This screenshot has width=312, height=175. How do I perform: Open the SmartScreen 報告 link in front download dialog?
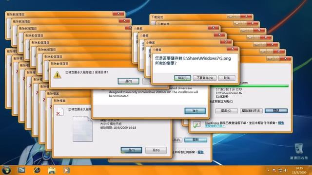pos(281,123)
